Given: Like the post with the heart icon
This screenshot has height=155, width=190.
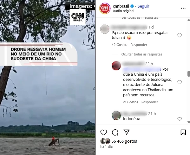Looking at the screenshot, I should (x=104, y=132).
